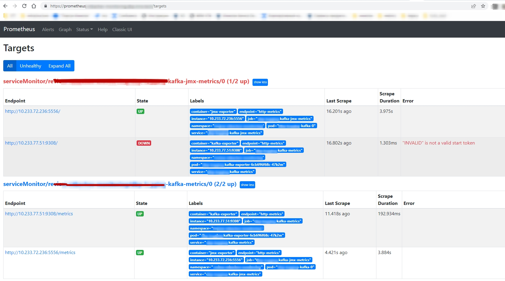Image resolution: width=505 pixels, height=281 pixels.
Task: Expand the Status dropdown menu
Action: [84, 29]
